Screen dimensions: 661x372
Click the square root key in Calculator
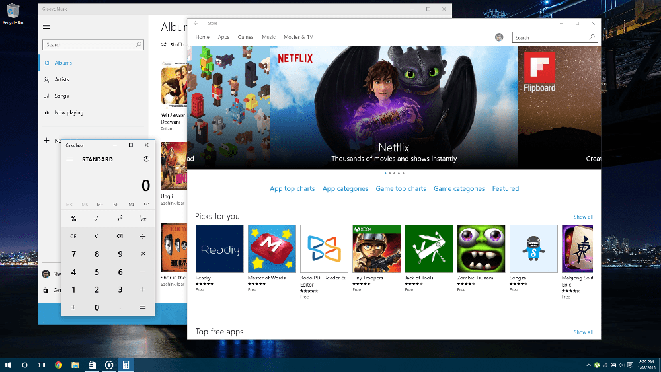96,219
